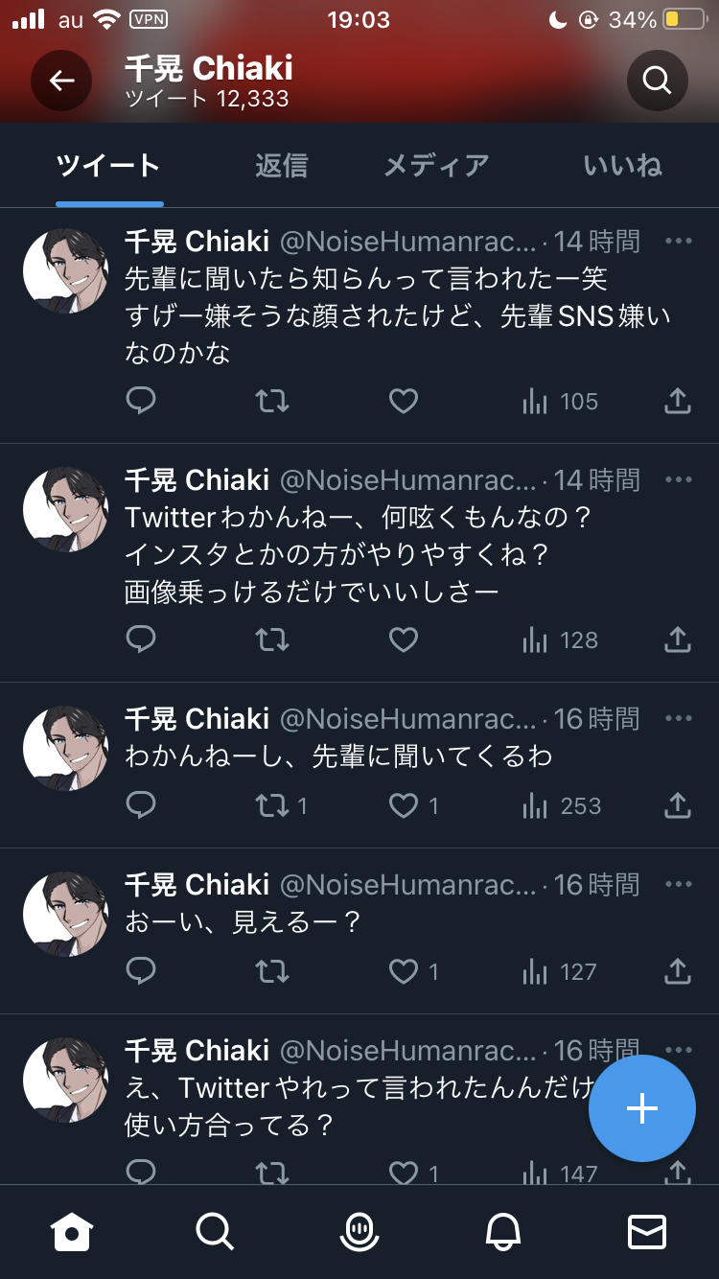
Task: Open Spaces microphone icon in bottom bar
Action: click(359, 1231)
